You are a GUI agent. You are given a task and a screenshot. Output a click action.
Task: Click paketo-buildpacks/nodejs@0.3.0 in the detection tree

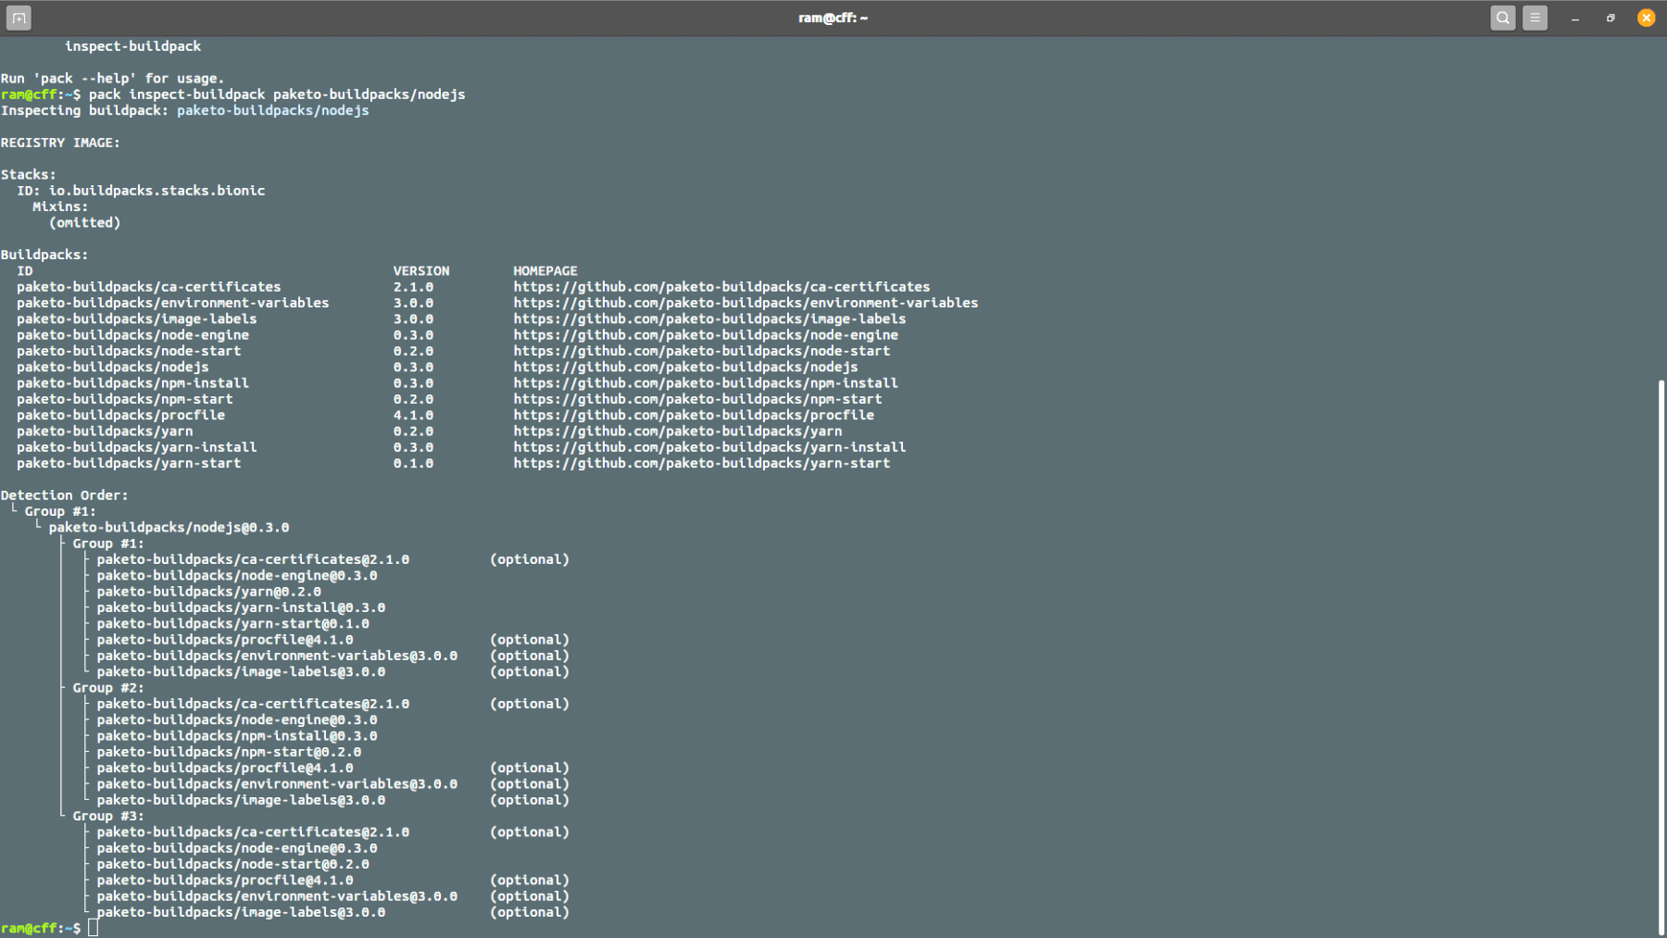(169, 528)
